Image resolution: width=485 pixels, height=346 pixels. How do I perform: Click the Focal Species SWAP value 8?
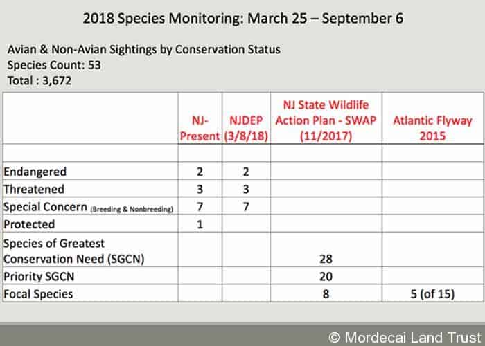(326, 293)
